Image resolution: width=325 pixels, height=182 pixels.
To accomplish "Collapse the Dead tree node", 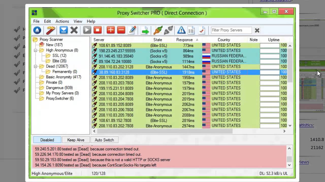I will click(36, 66).
